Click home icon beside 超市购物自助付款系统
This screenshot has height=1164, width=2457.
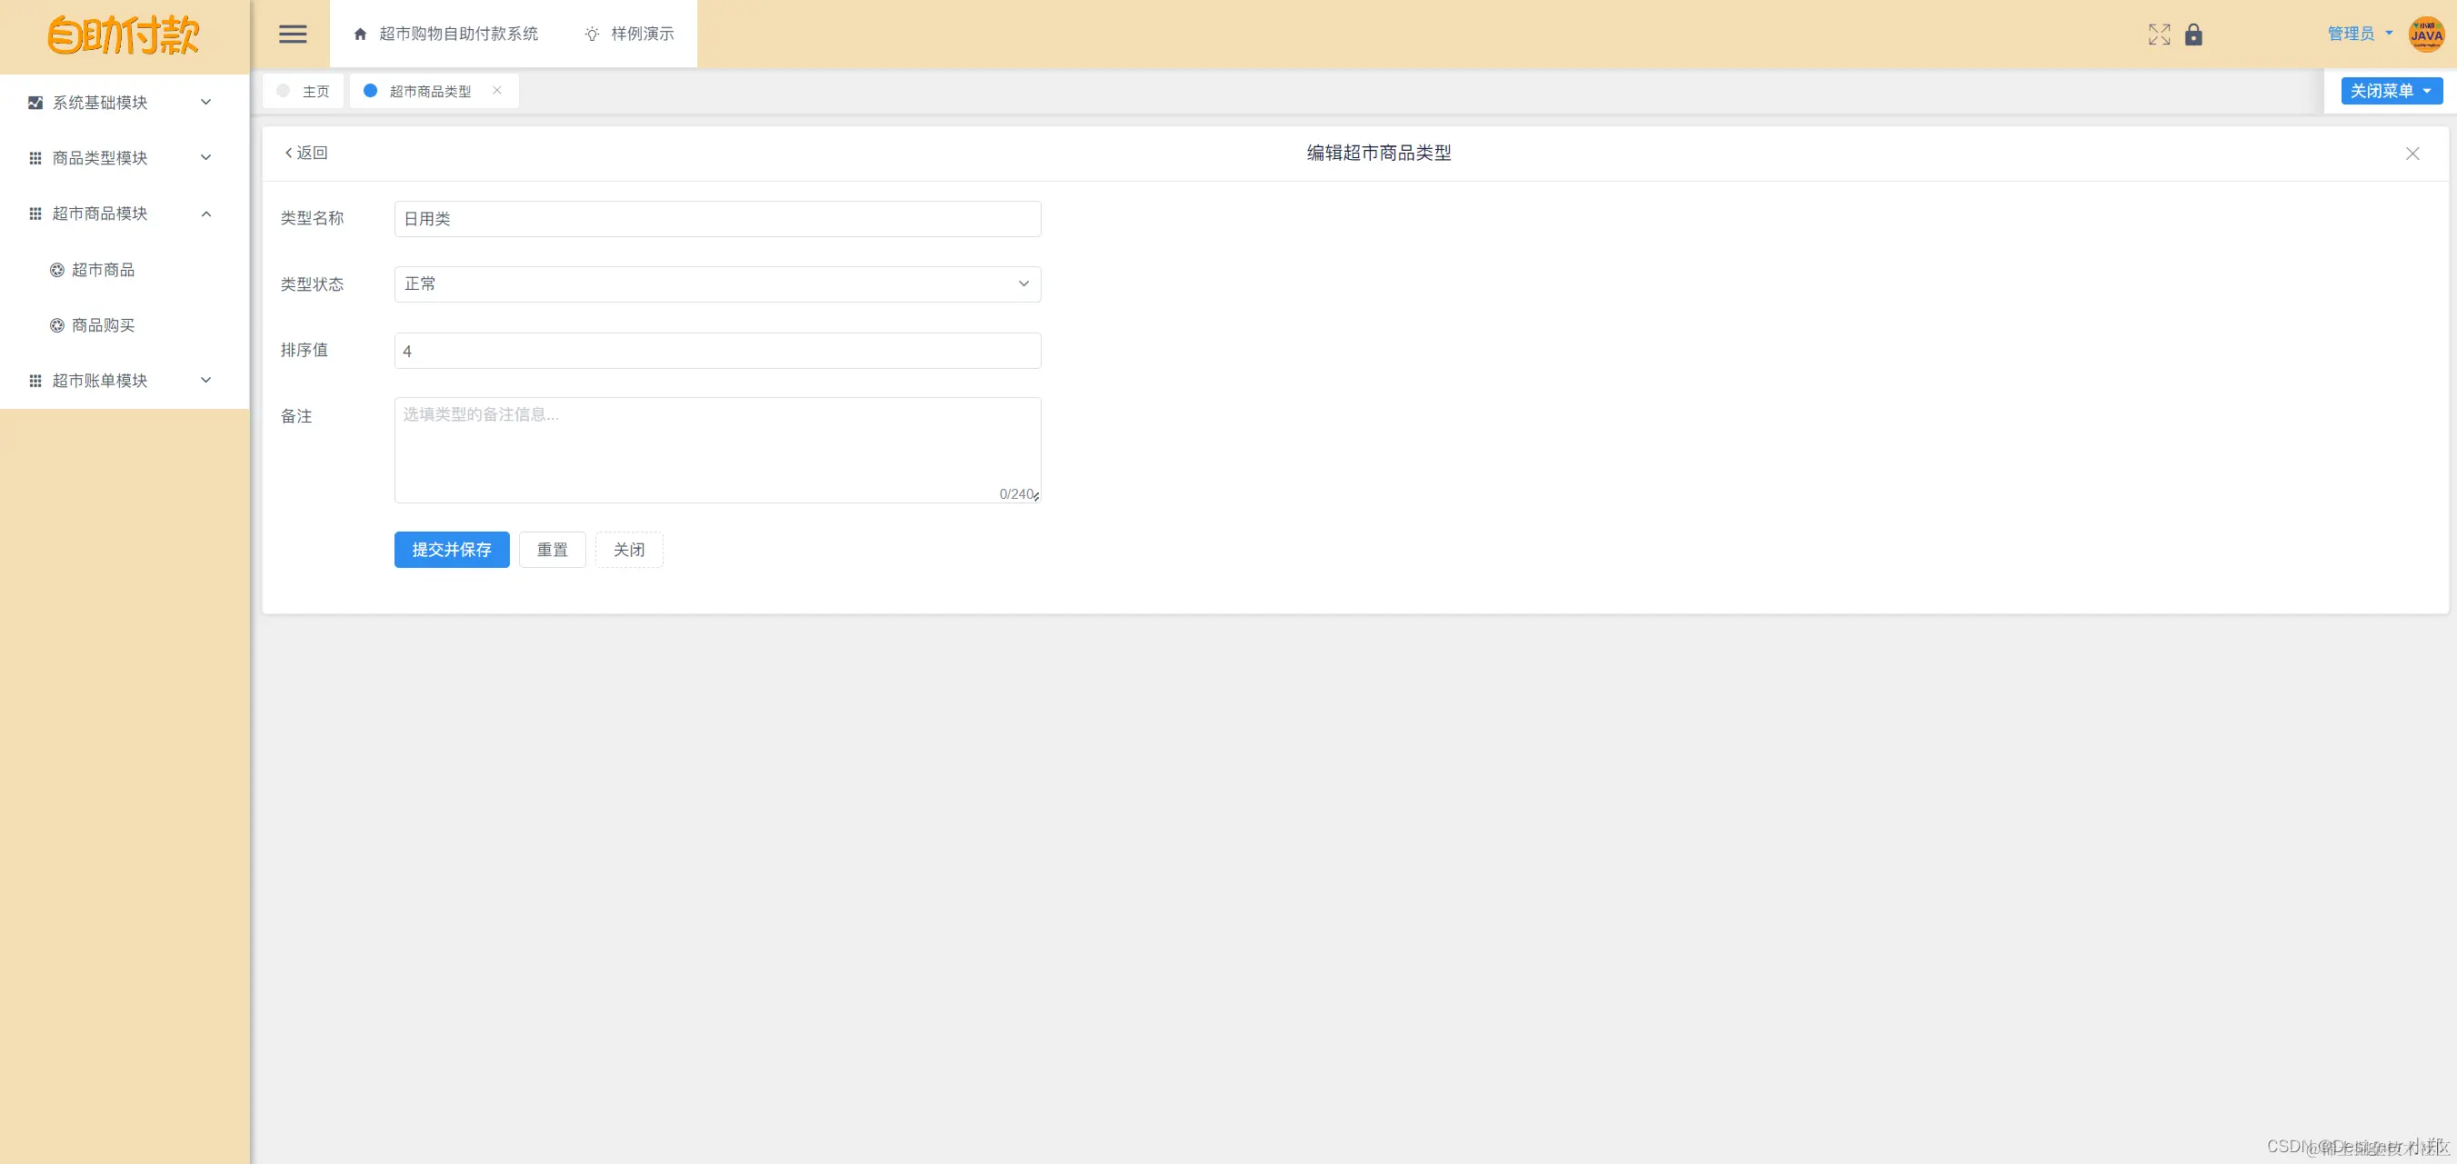click(x=361, y=35)
